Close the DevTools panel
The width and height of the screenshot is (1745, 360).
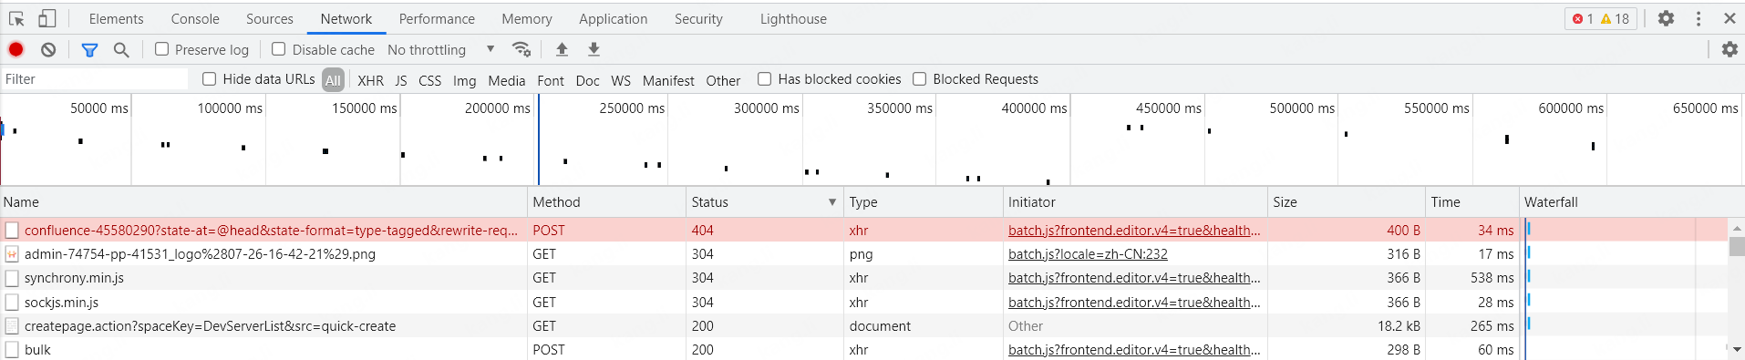pos(1730,18)
